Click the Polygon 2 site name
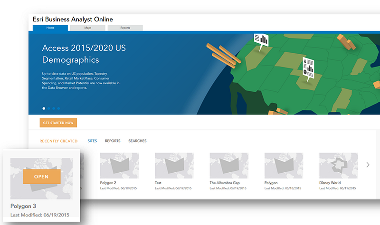The image size is (380, 225). click(x=108, y=183)
